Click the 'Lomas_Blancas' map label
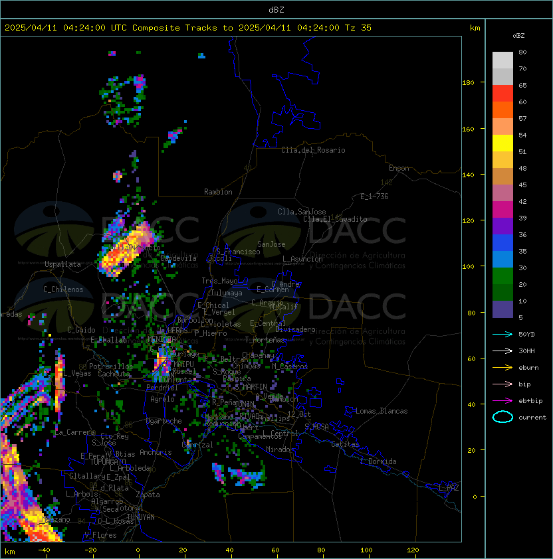Screen dimensions: 553x559 [x=382, y=411]
